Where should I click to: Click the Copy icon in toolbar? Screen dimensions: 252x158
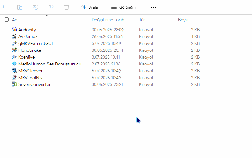coord(4,7)
